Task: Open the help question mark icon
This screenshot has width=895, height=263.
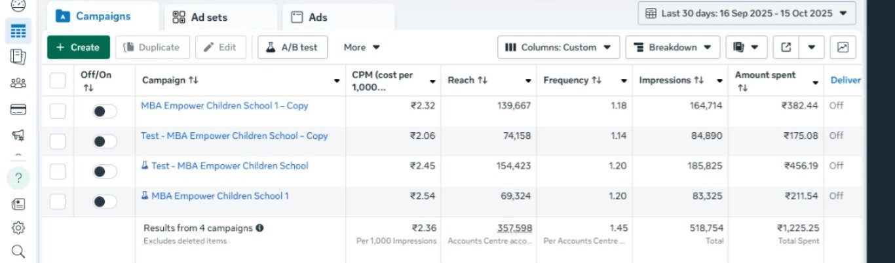Action: point(18,177)
